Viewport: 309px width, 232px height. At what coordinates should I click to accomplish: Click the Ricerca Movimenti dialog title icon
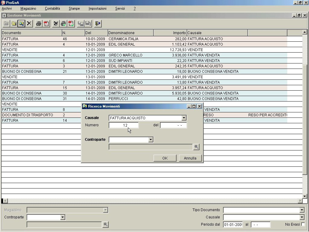pos(85,106)
